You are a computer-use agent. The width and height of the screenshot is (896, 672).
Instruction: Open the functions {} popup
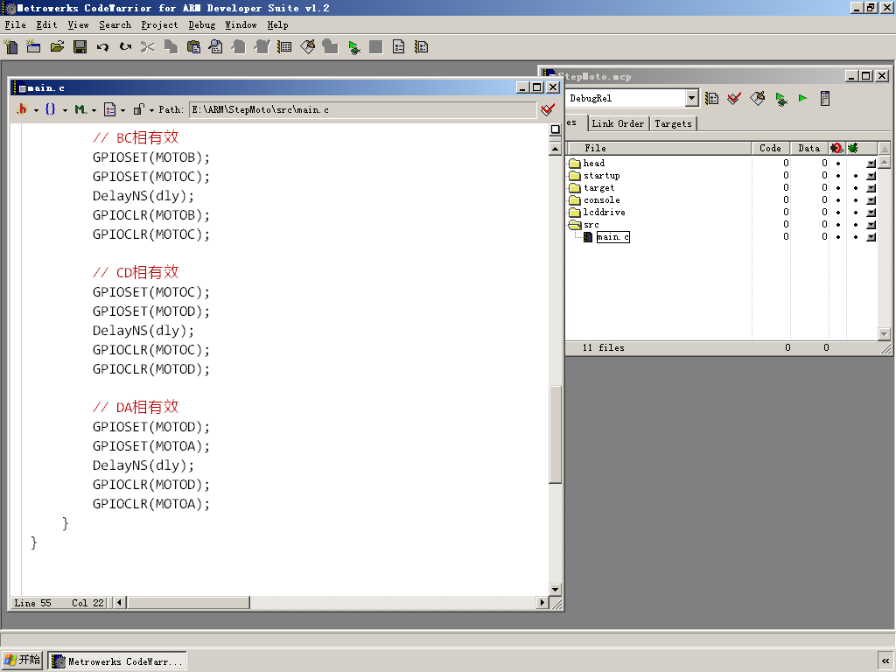(55, 109)
